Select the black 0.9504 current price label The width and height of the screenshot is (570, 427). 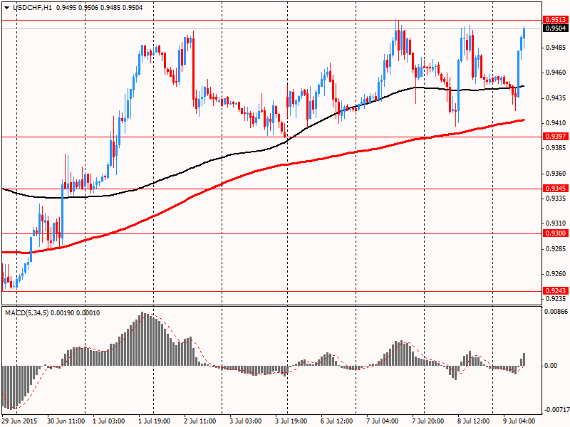tap(555, 28)
